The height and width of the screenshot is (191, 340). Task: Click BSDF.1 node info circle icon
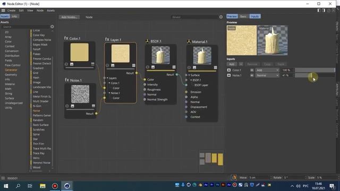pyautogui.click(x=148, y=67)
